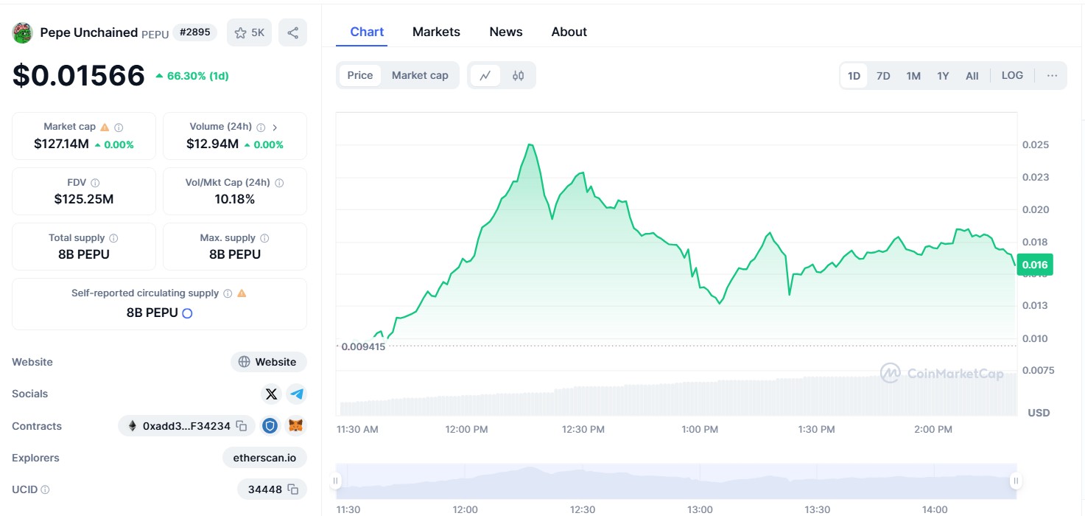This screenshot has width=1085, height=516.
Task: Click the 10.18% Vol/Mkt Cap value
Action: point(235,199)
